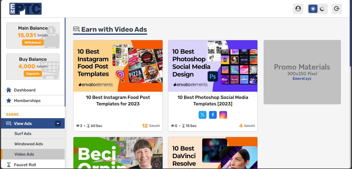Click the Dashboard home icon
Image resolution: width=352 pixels, height=169 pixels.
click(9, 90)
